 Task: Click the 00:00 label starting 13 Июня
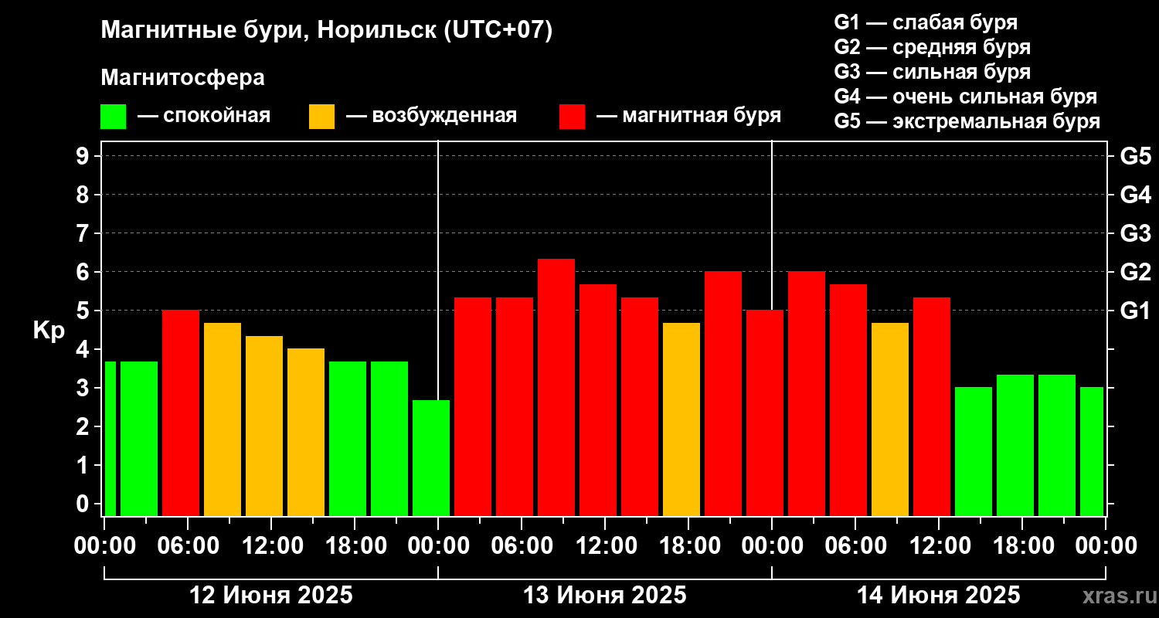click(438, 545)
